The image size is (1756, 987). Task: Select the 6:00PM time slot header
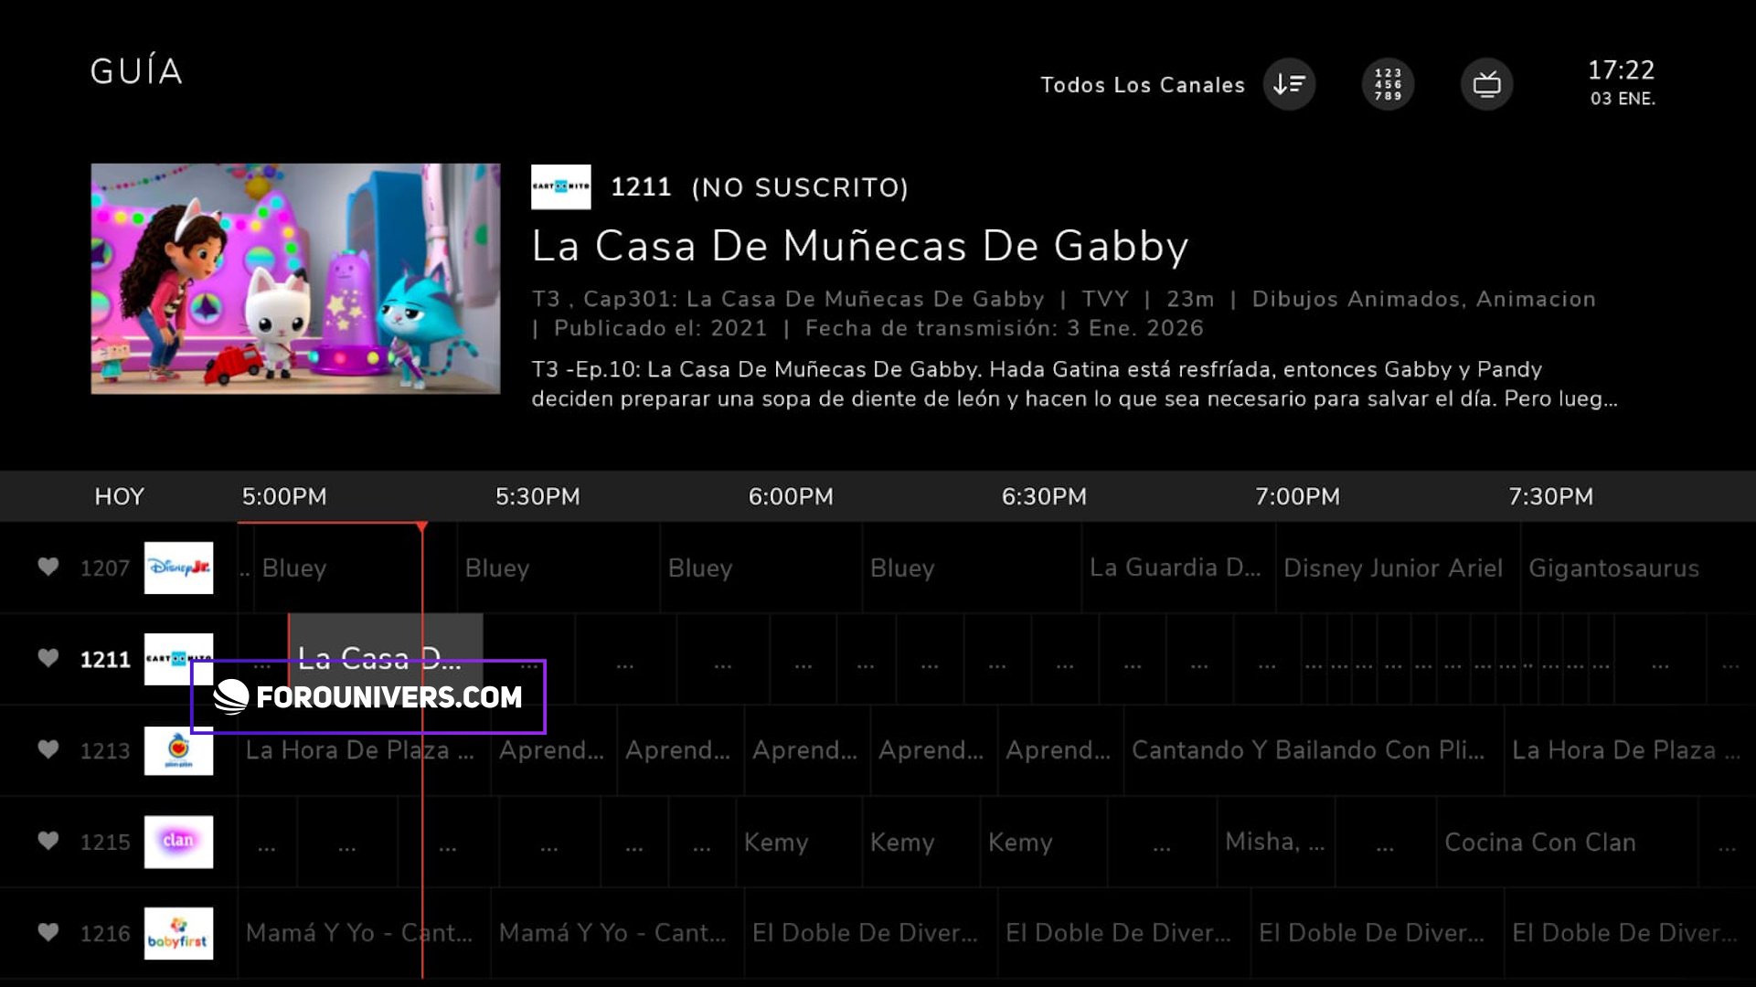[x=790, y=496]
